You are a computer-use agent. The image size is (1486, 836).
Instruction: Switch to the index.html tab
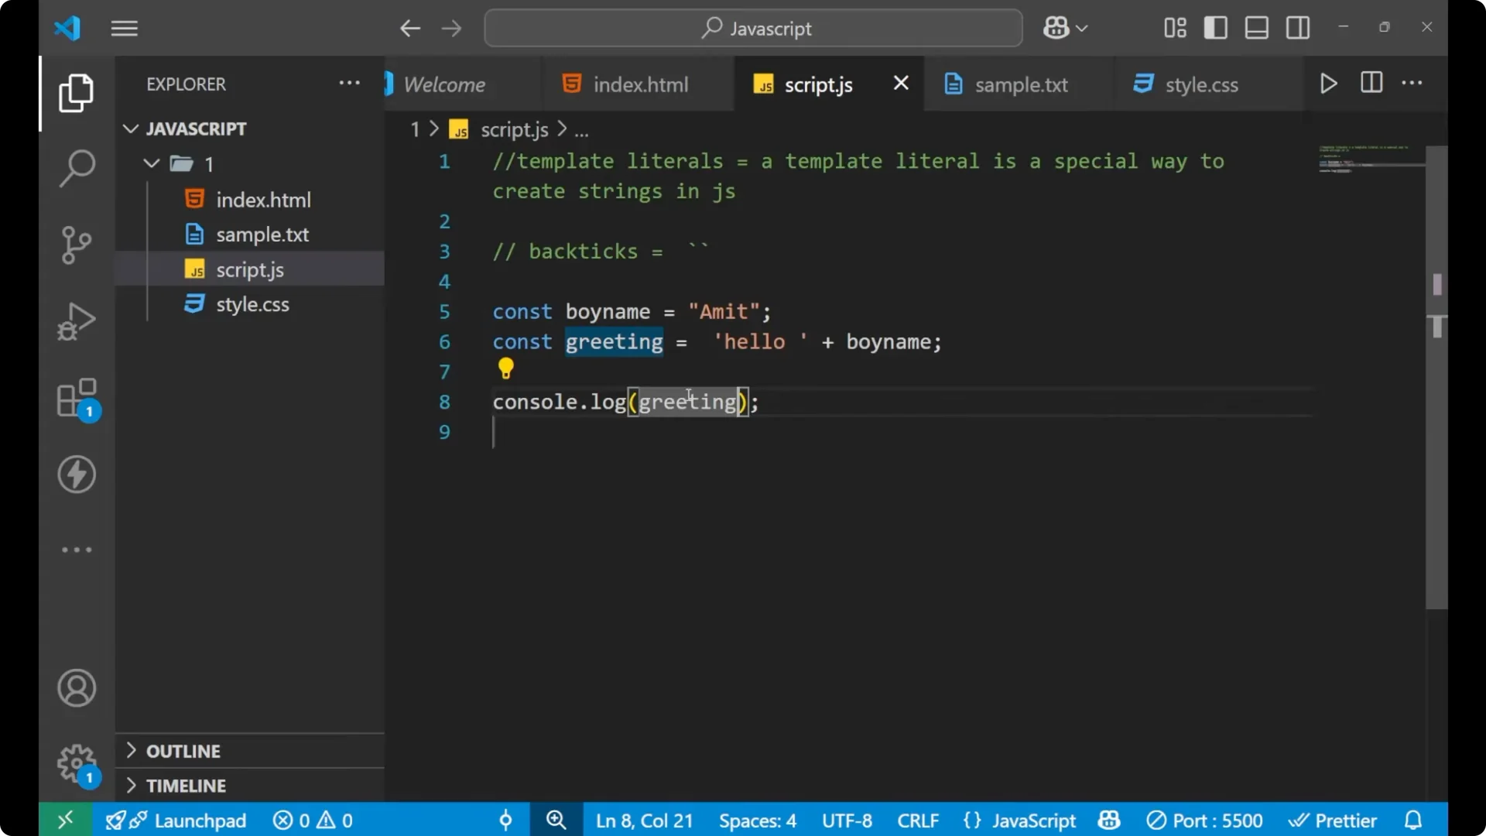[639, 84]
